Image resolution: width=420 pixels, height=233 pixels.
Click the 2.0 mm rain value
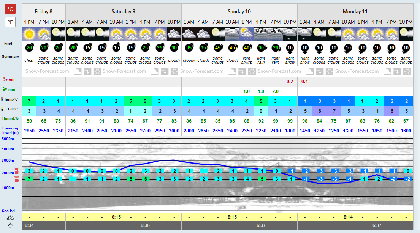pyautogui.click(x=275, y=91)
